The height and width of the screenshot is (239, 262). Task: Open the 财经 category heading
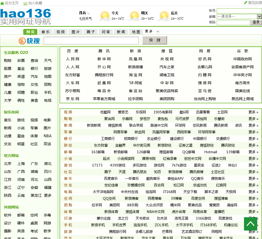pyautogui.click(x=68, y=145)
